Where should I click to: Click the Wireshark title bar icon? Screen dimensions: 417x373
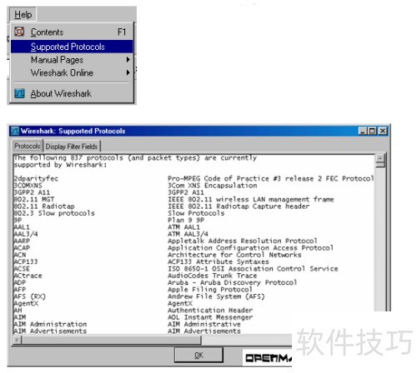pos(15,131)
